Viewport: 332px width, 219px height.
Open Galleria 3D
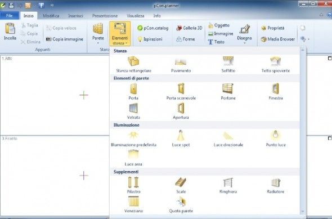pos(189,28)
